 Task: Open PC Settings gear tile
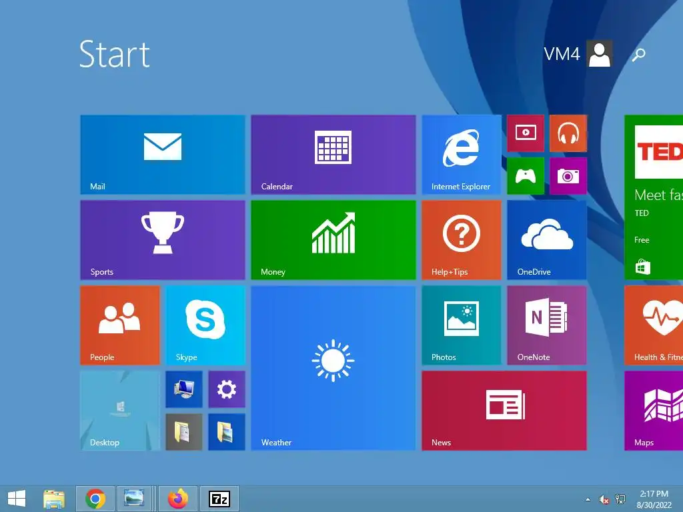click(x=227, y=389)
